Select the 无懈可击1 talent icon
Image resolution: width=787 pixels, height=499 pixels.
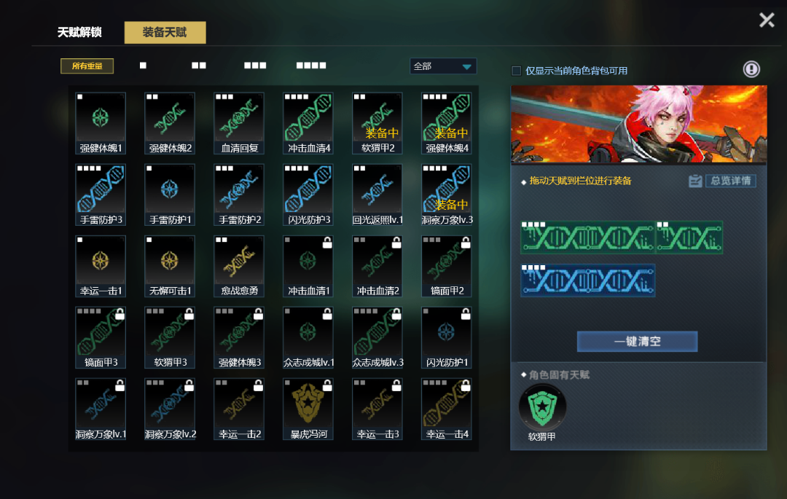pos(170,267)
